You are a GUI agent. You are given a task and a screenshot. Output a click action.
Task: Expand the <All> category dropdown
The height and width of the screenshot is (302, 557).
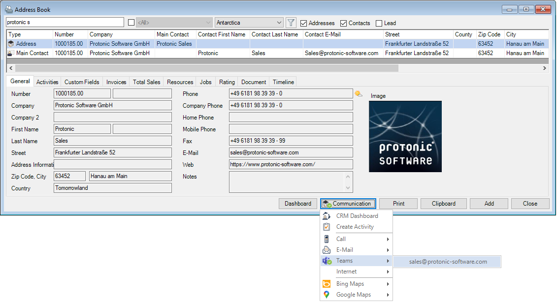coord(208,23)
